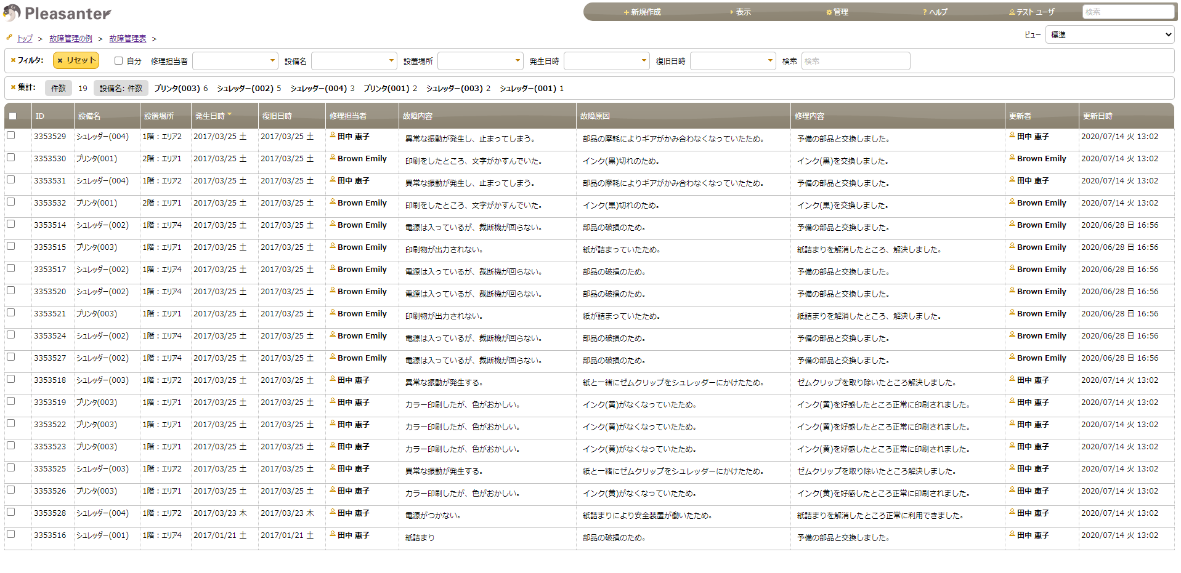Toggle the select-all header checkbox
The width and height of the screenshot is (1181, 573).
click(12, 116)
